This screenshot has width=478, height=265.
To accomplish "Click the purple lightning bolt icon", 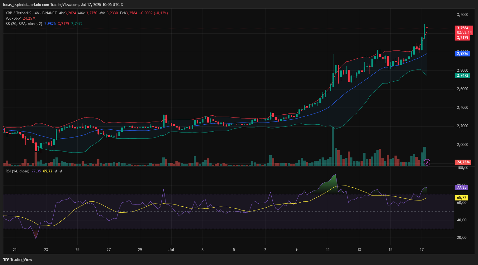I will tap(427, 162).
